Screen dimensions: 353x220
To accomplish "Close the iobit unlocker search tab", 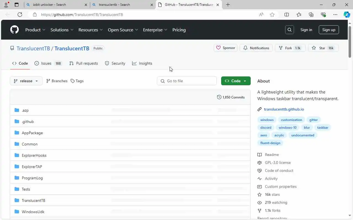I will click(86, 5).
